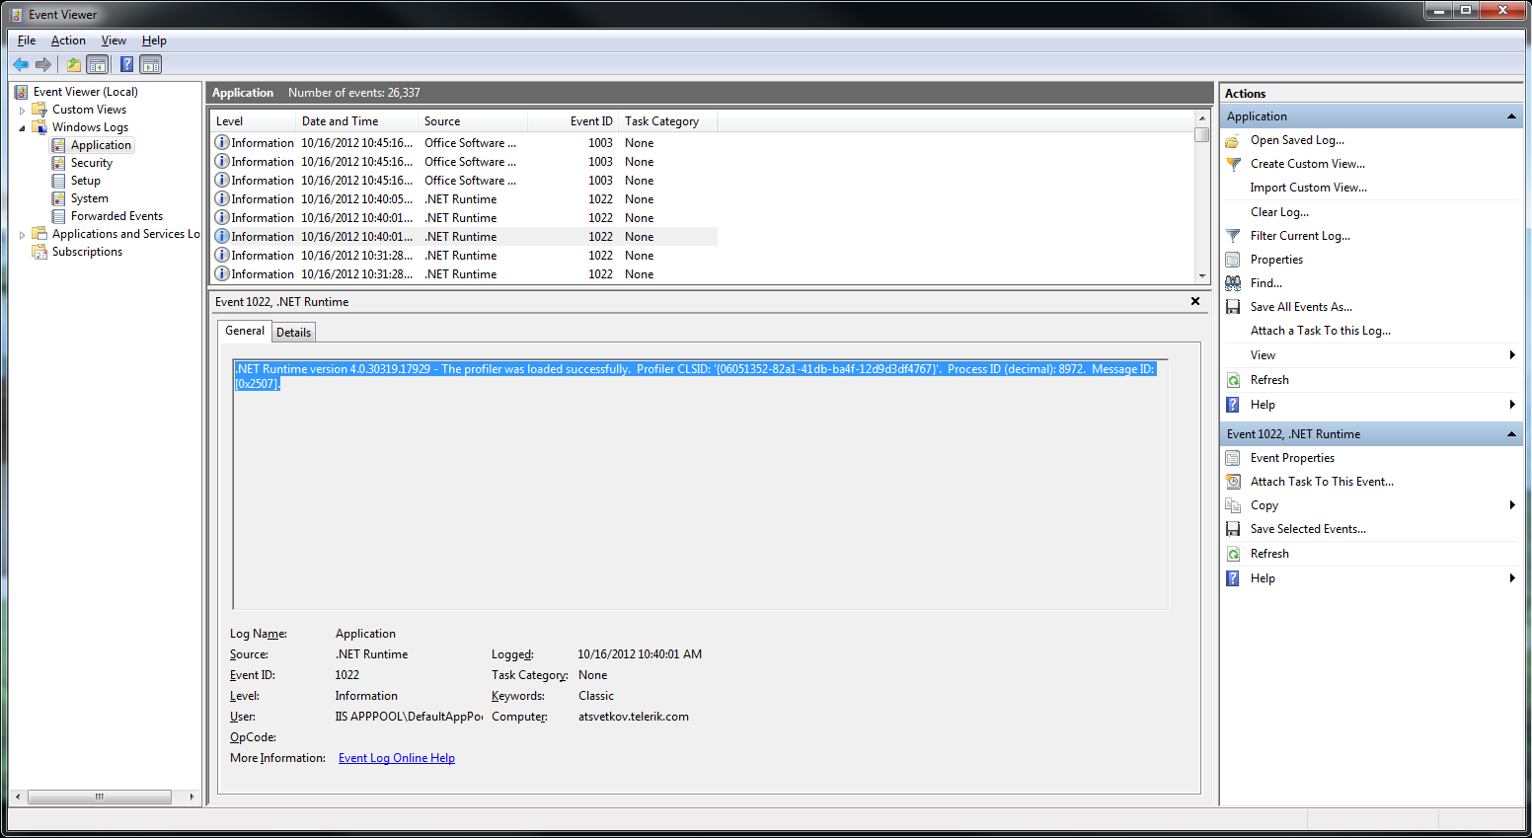Click the tree pane horizontal scrollbar thumb
Image resolution: width=1532 pixels, height=838 pixels.
click(x=100, y=797)
